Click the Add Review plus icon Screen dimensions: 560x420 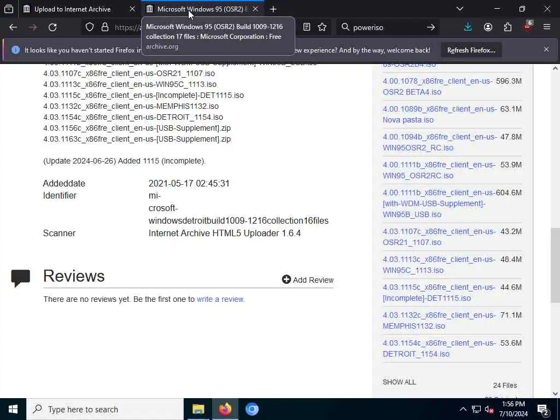coord(286,279)
